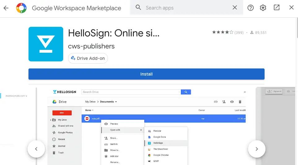The height and width of the screenshot is (165, 298).
Task: Choose Preview in the context menu
Action: pos(123,124)
